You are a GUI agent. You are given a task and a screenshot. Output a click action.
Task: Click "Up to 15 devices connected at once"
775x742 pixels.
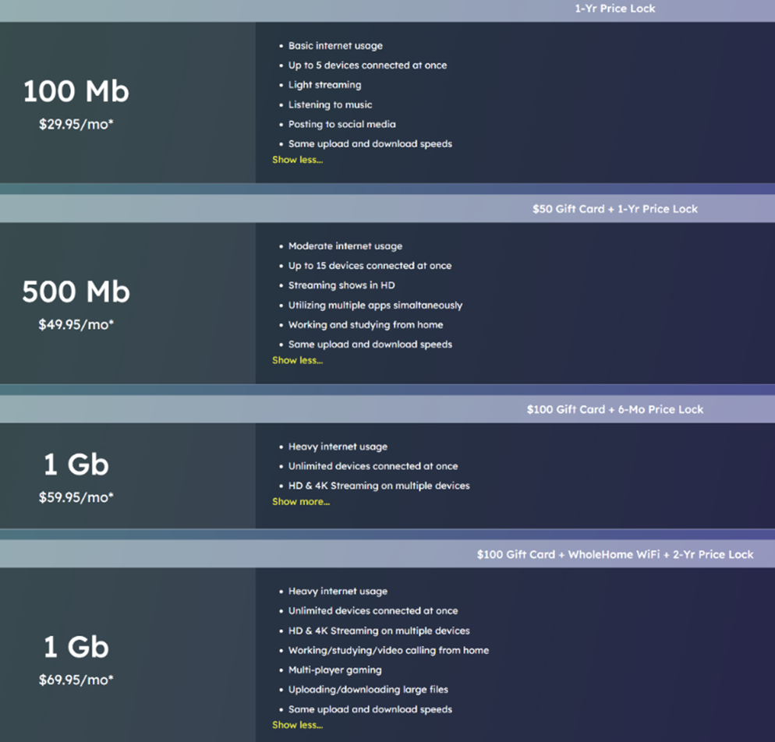pyautogui.click(x=370, y=266)
